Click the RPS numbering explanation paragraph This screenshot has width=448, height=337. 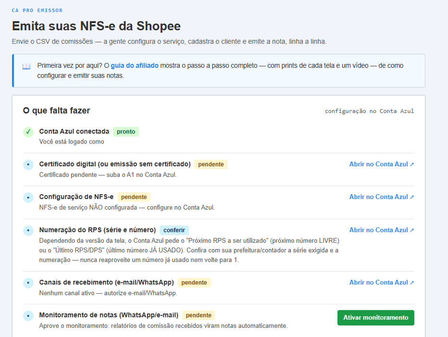189,250
